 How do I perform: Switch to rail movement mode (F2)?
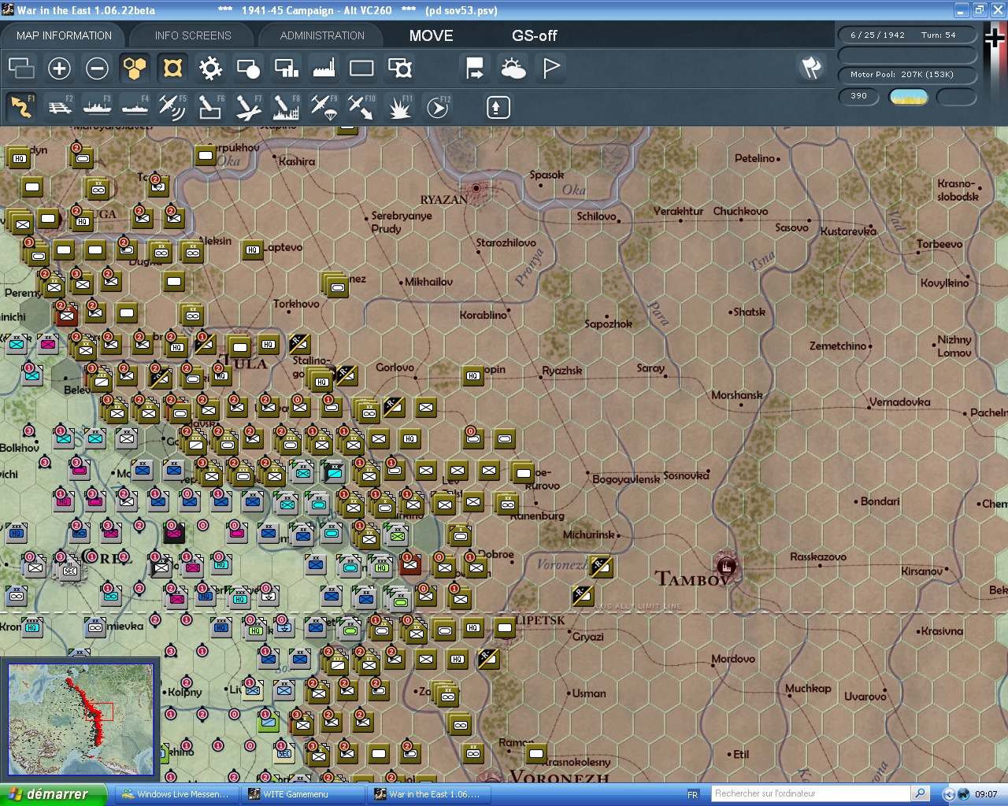point(59,106)
